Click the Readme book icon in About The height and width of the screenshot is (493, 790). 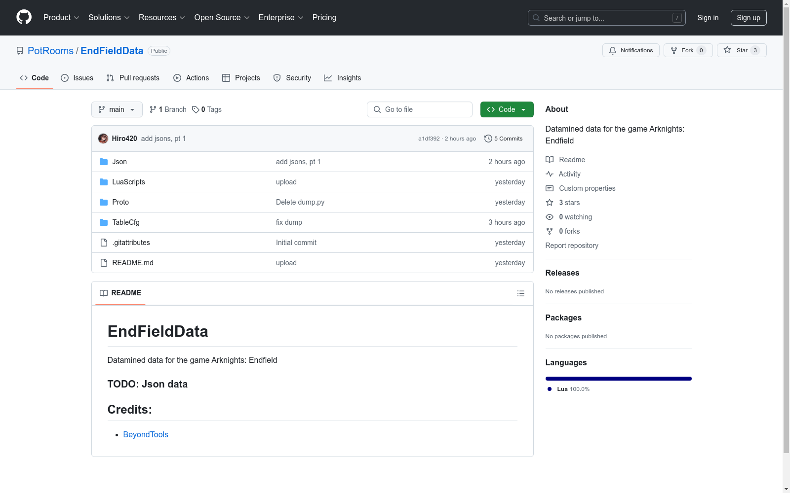(x=550, y=160)
